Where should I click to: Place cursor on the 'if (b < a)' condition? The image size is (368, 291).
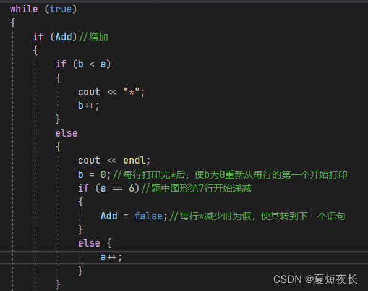83,64
